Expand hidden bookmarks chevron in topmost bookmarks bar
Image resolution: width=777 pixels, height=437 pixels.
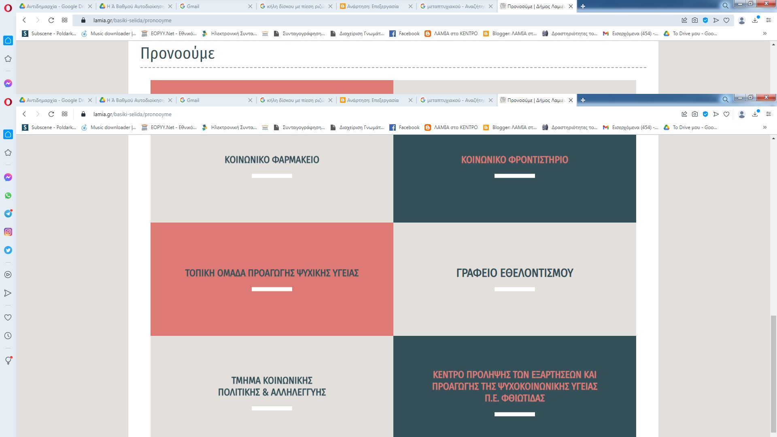click(764, 34)
